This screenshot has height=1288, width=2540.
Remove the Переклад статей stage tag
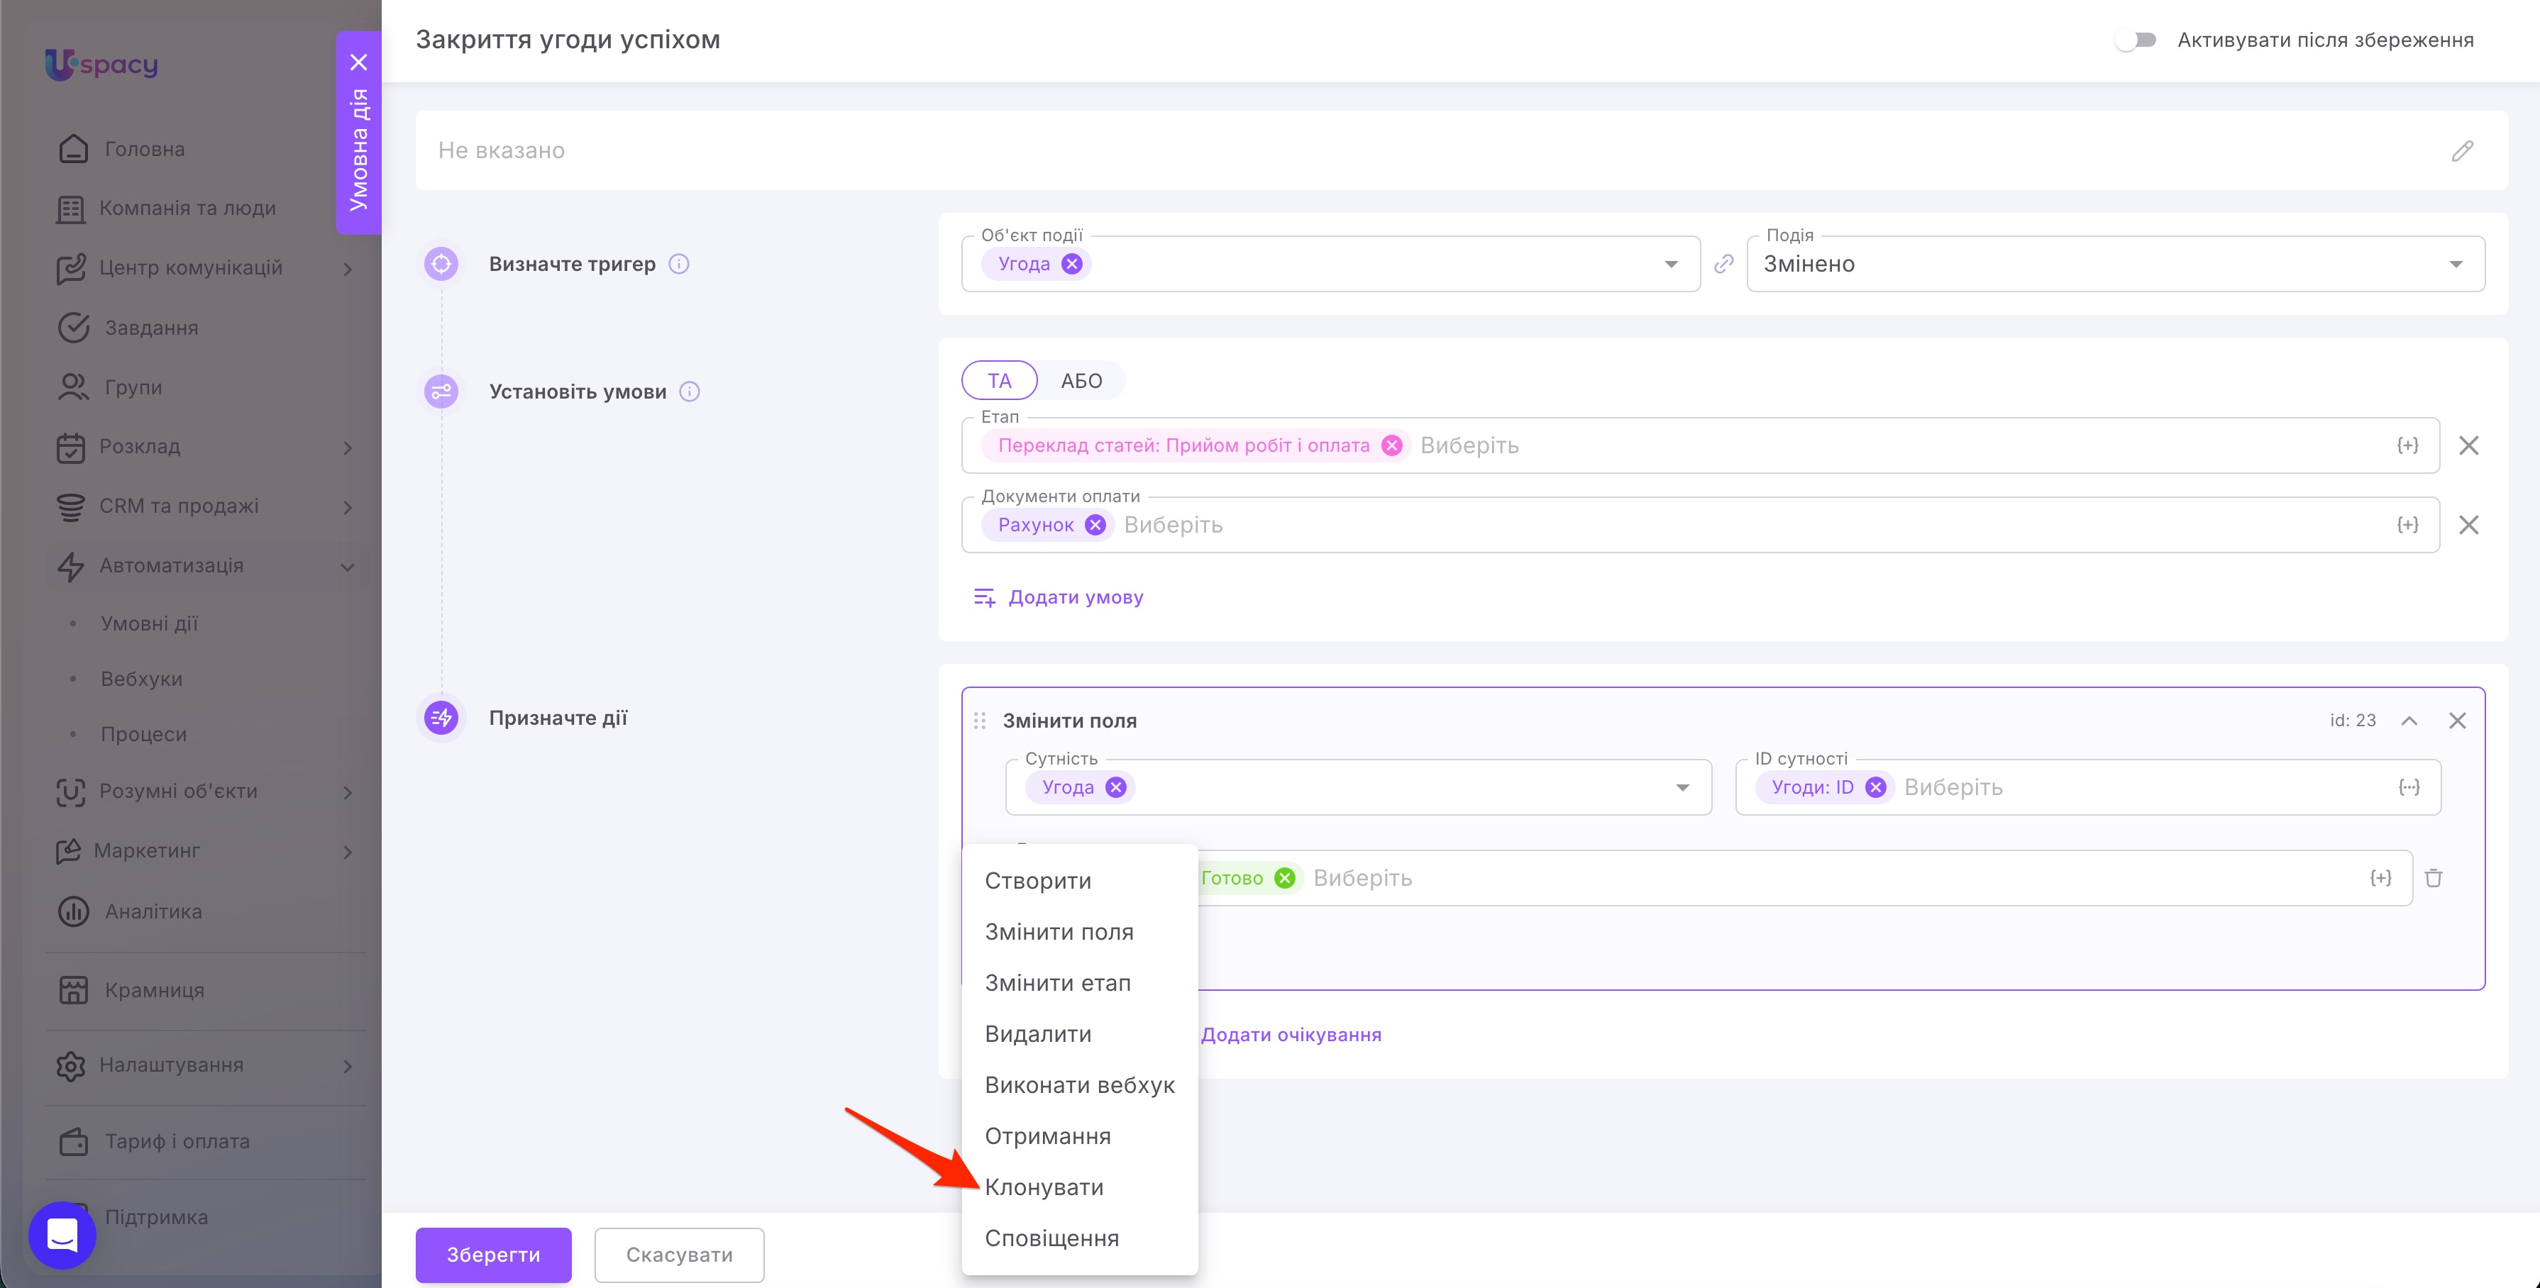click(x=1391, y=445)
